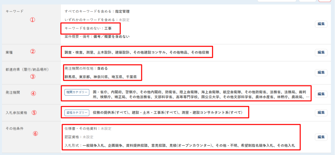Click the 機関カテゴリー badge
Viewport: 335px width, 155px height.
click(77, 92)
